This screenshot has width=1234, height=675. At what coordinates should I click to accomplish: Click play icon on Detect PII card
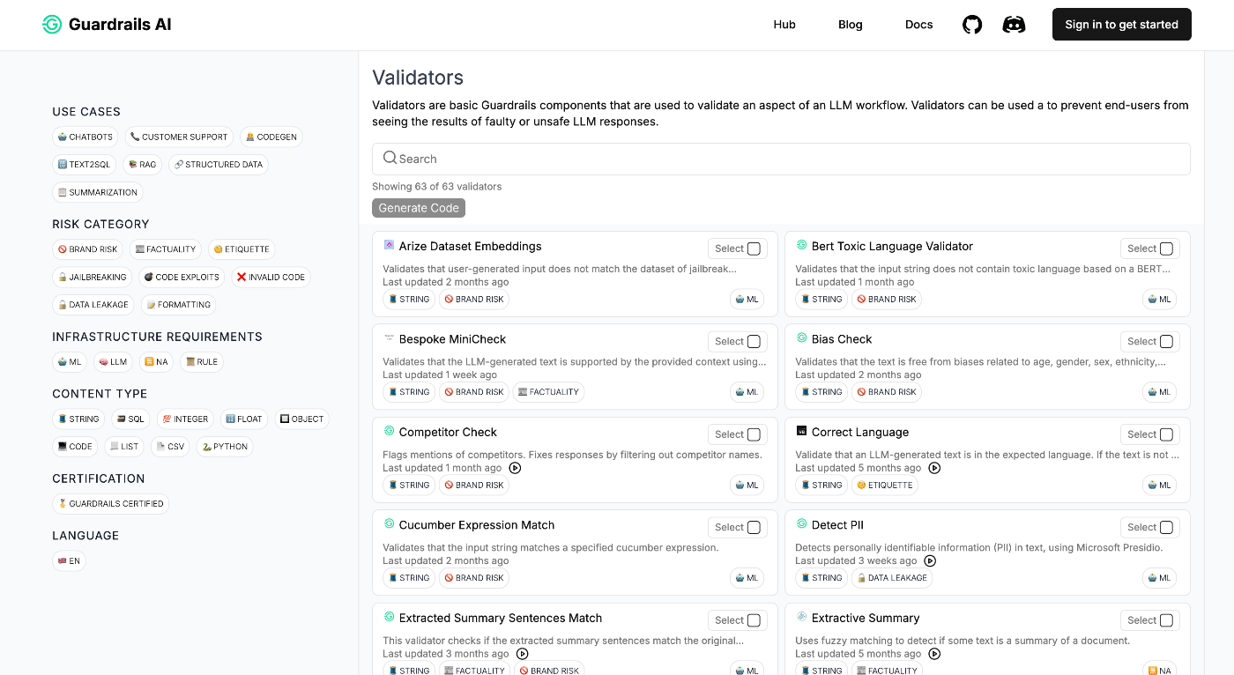(x=930, y=560)
